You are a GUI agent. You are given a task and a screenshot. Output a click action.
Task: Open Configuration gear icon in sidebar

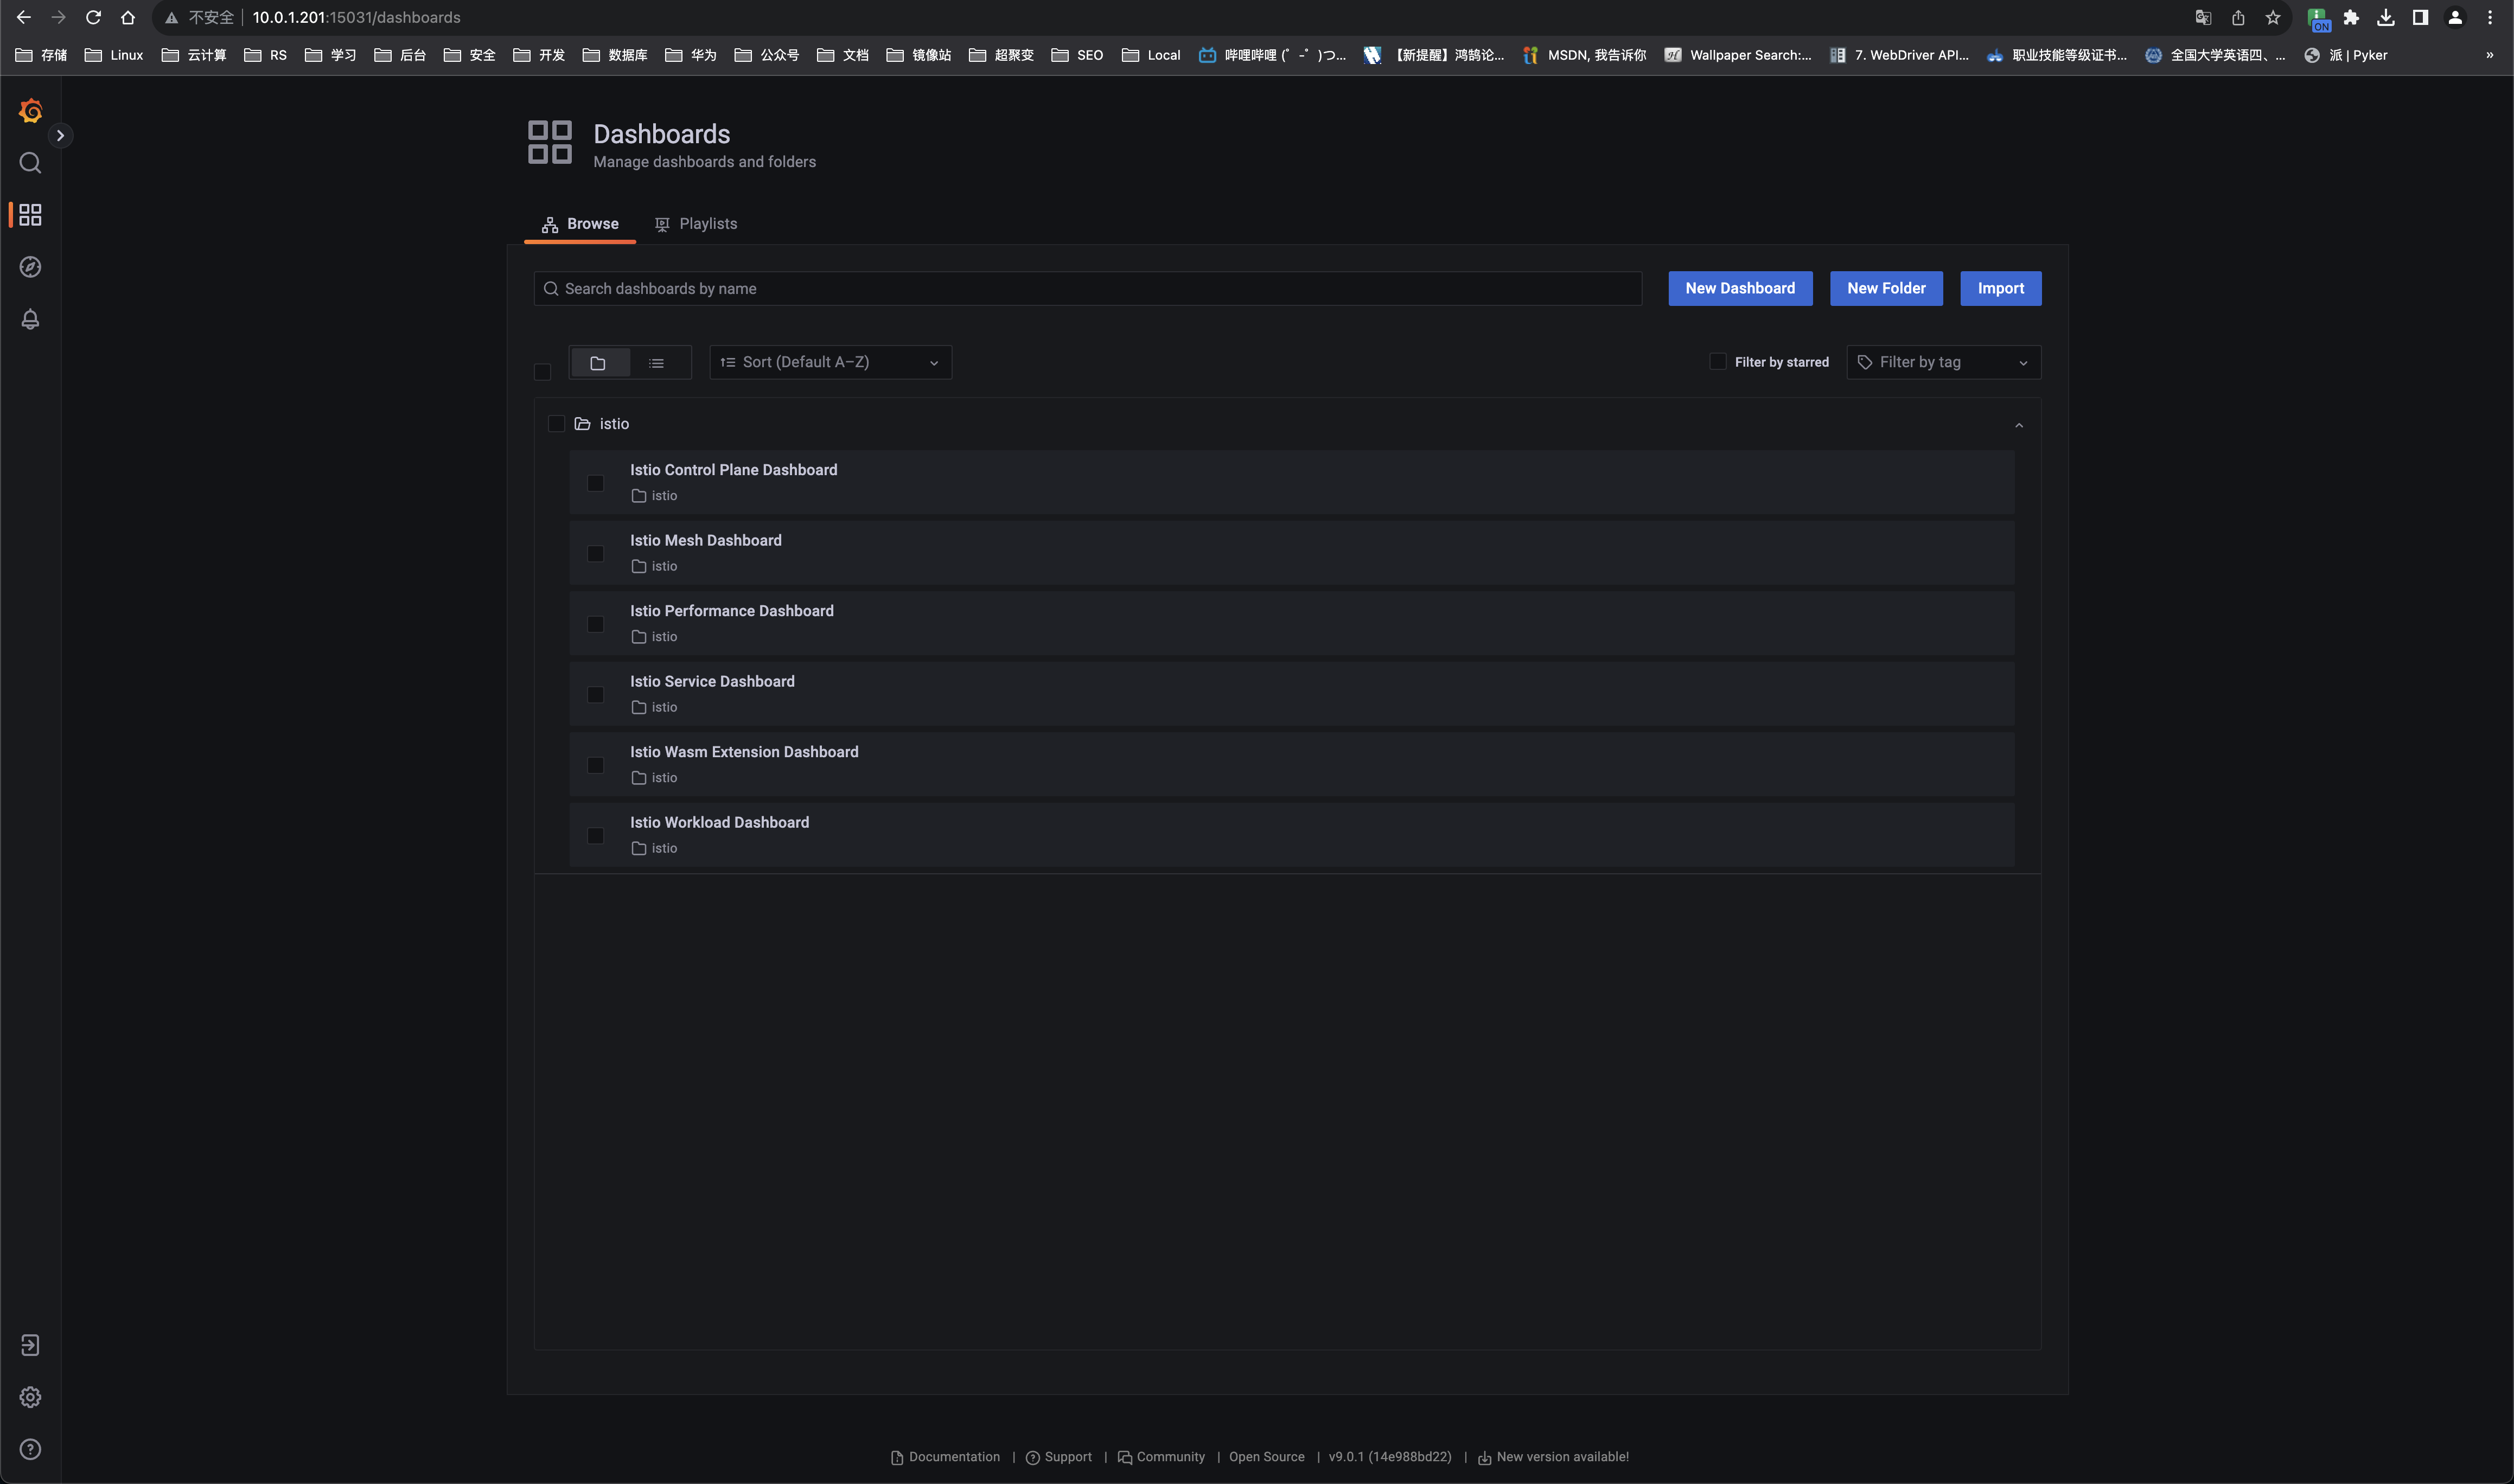(x=30, y=1397)
